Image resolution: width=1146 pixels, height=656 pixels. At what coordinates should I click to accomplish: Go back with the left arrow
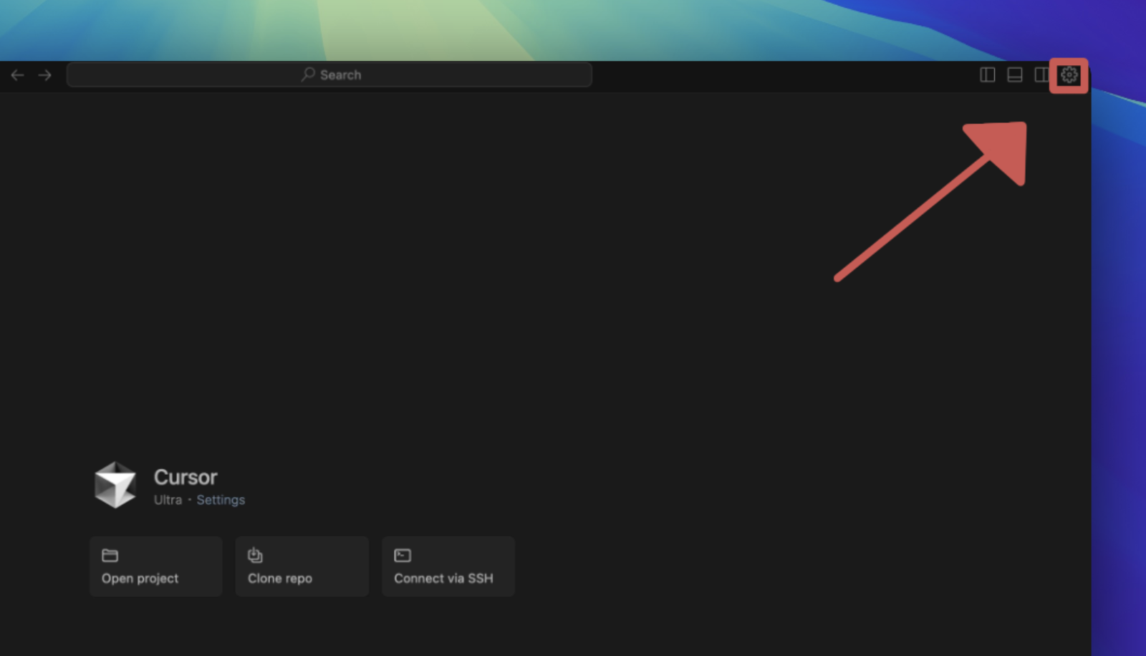[18, 75]
